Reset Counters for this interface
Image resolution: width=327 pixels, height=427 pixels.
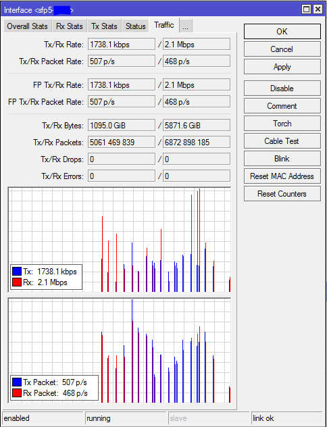point(282,194)
